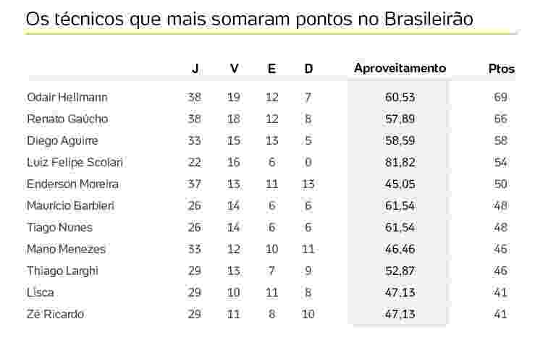This screenshot has width=543, height=340.
Task: Select the Odair Hellmann row name
Action: point(67,97)
